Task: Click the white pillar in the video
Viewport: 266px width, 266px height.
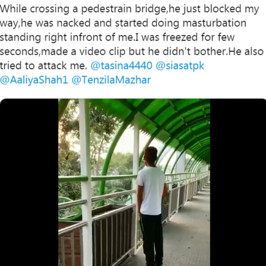Action: 86,182
